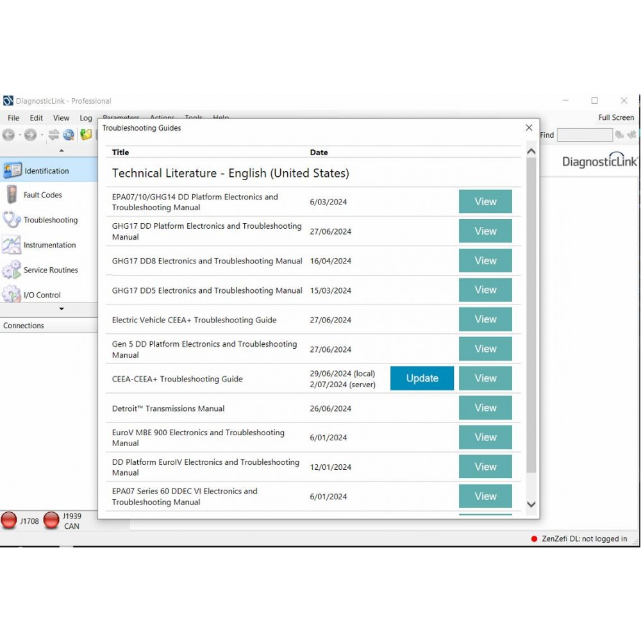Open Troubleshooting via the stethoscope icon
Screen dimensions: 641x641
[x=11, y=220]
